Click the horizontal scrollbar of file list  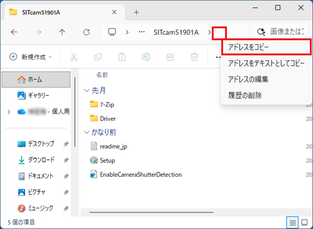point(151,212)
